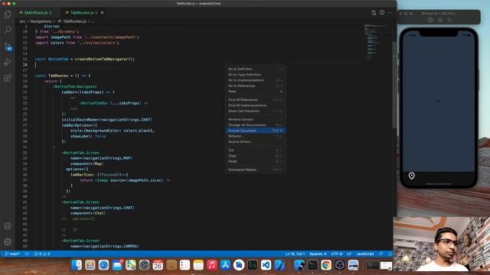Image resolution: width=490 pixels, height=275 pixels.
Task: Close the TabRoutes.js tab
Action: tap(102, 12)
